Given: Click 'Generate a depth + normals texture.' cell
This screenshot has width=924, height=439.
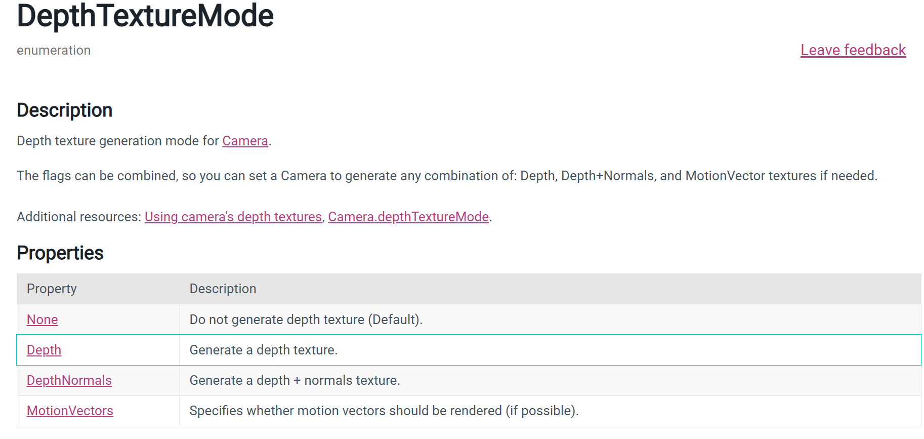Looking at the screenshot, I should tap(550, 380).
